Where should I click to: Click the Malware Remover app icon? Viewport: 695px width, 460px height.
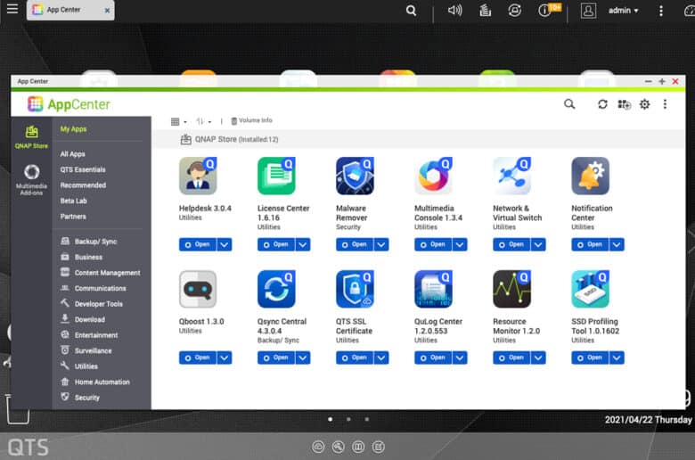pyautogui.click(x=355, y=176)
